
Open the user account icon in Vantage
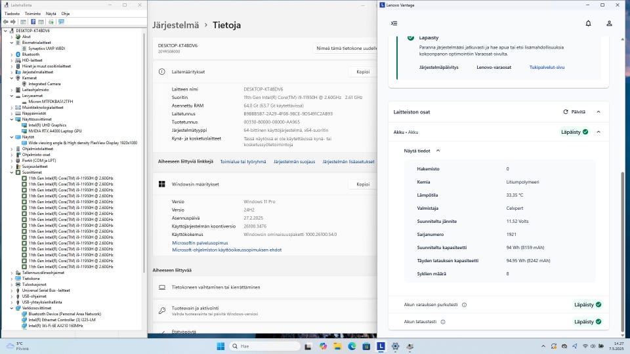(x=609, y=23)
